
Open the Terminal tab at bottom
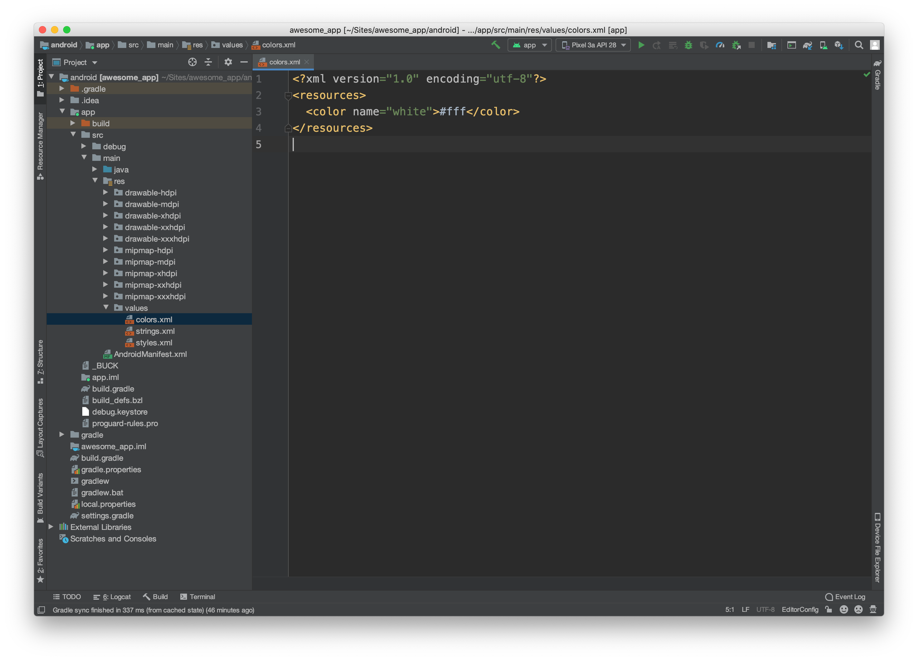[x=198, y=597]
